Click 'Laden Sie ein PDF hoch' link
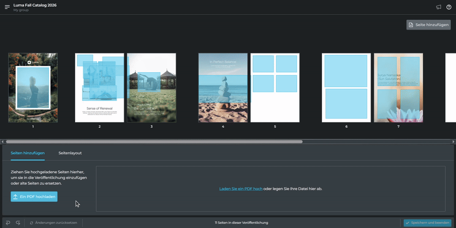Image resolution: width=456 pixels, height=228 pixels. pos(241,189)
